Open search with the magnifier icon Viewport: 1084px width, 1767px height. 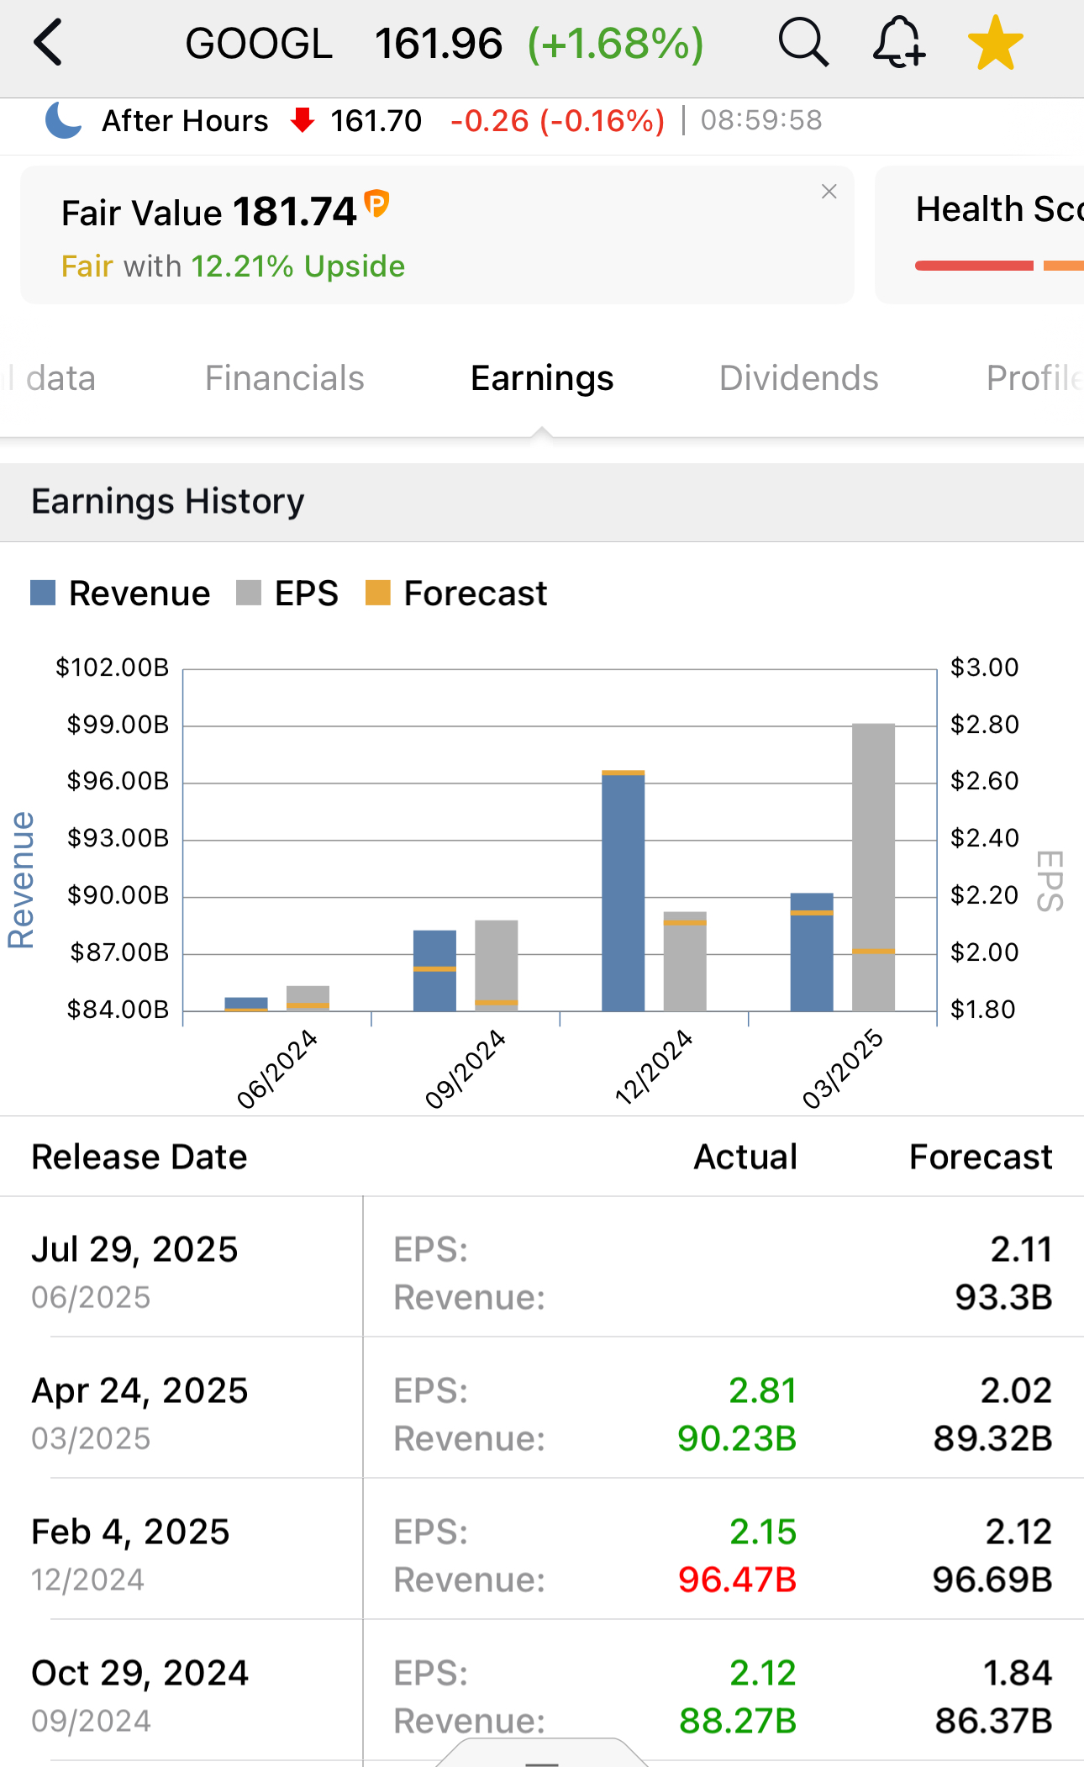coord(803,42)
